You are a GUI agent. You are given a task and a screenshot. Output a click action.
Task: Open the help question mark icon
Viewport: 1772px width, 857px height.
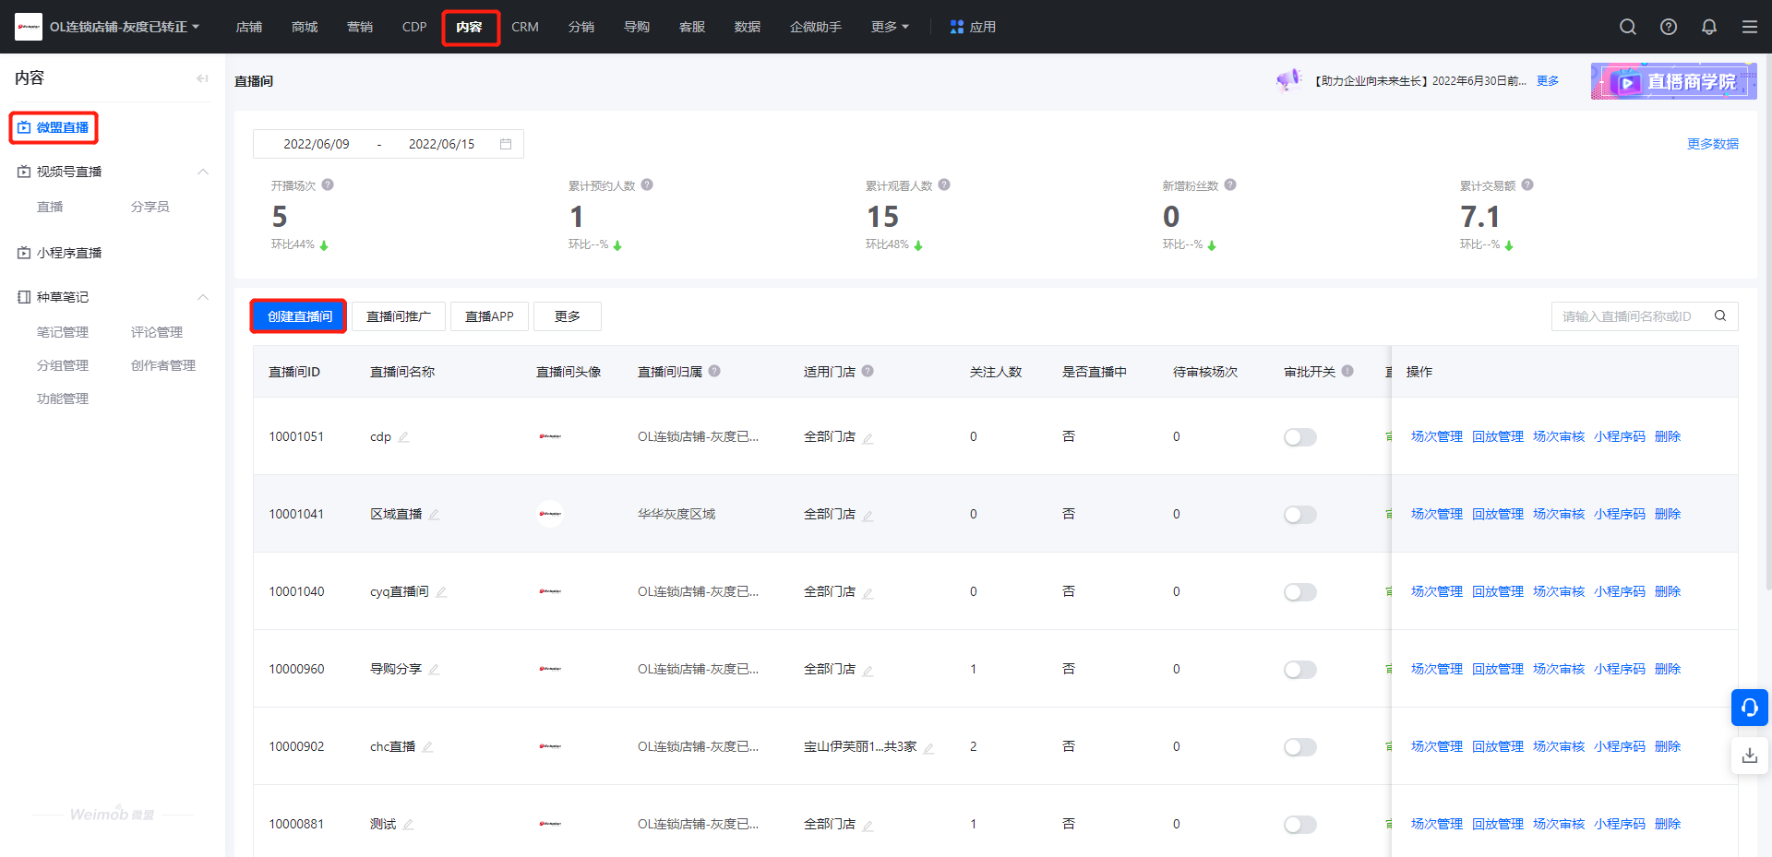pos(1669,27)
